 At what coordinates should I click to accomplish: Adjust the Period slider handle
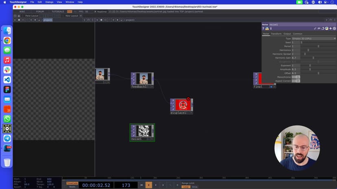pos(318,46)
